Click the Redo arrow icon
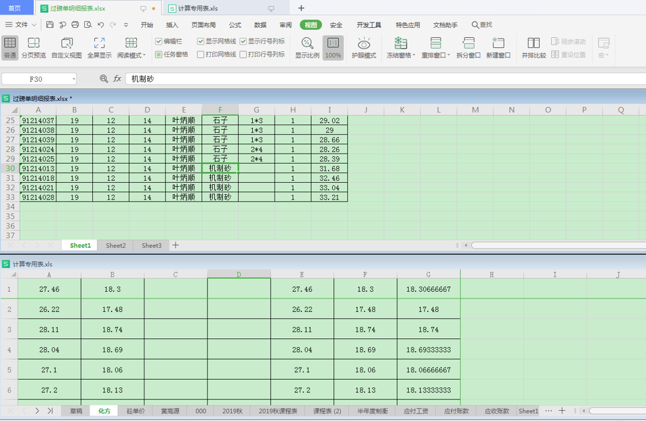This screenshot has height=421, width=646. [x=113, y=24]
